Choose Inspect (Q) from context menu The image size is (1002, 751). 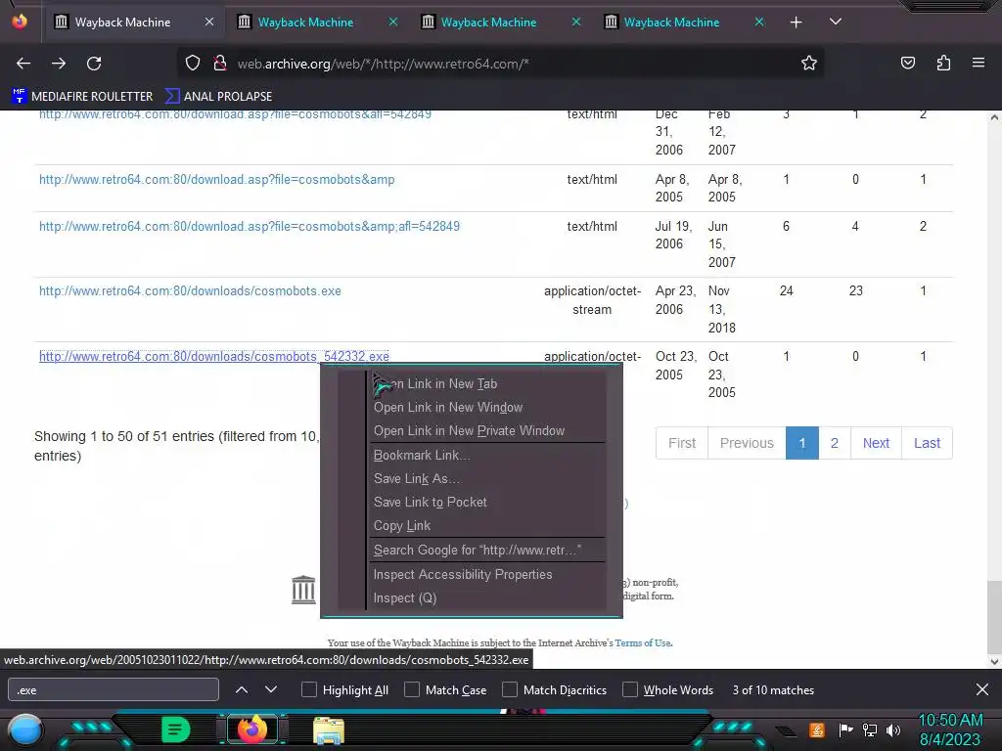(486, 598)
